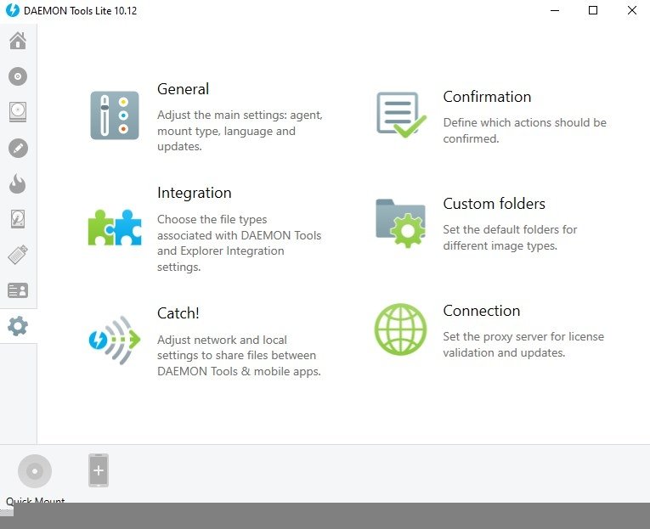Image resolution: width=650 pixels, height=529 pixels.
Task: Maximize the DAEMON Tools Lite window
Action: [x=593, y=10]
